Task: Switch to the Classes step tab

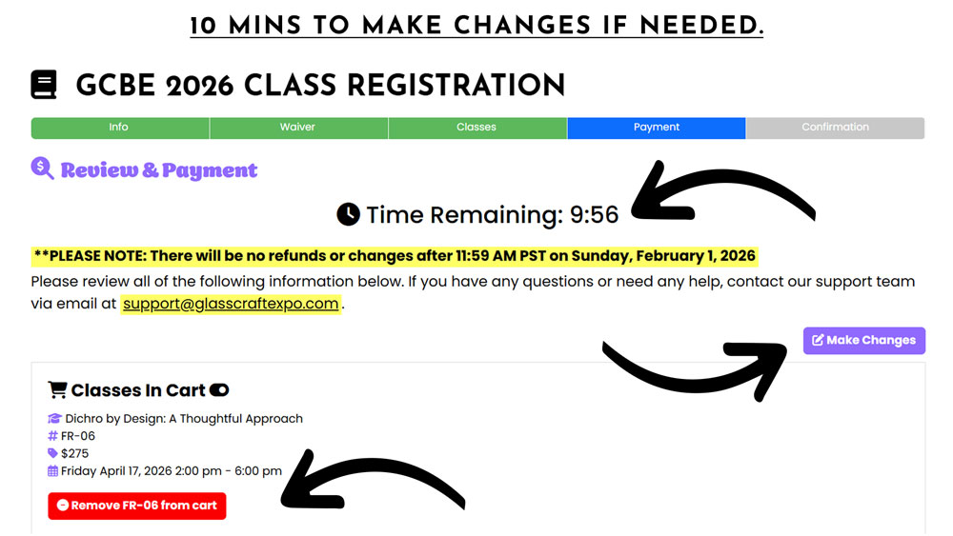Action: click(476, 128)
